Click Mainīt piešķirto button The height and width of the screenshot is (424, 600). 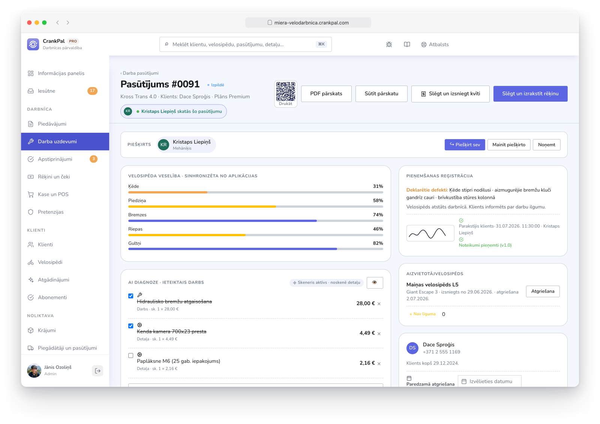508,145
